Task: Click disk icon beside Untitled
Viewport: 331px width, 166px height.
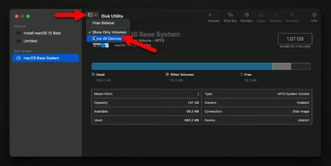Action: (x=19, y=41)
